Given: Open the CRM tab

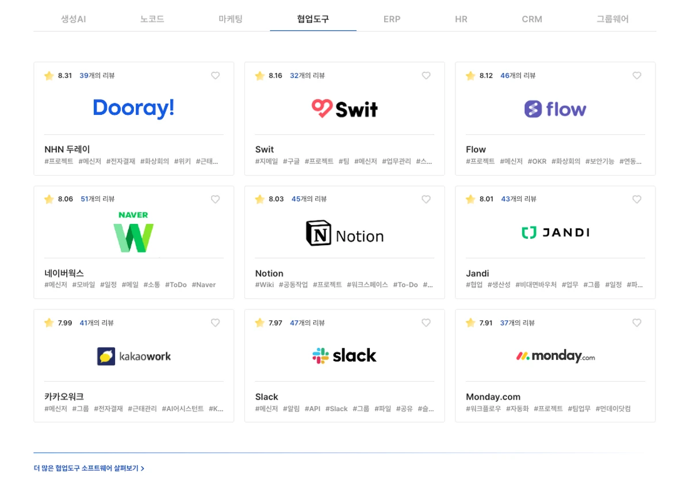Looking at the screenshot, I should pyautogui.click(x=532, y=19).
